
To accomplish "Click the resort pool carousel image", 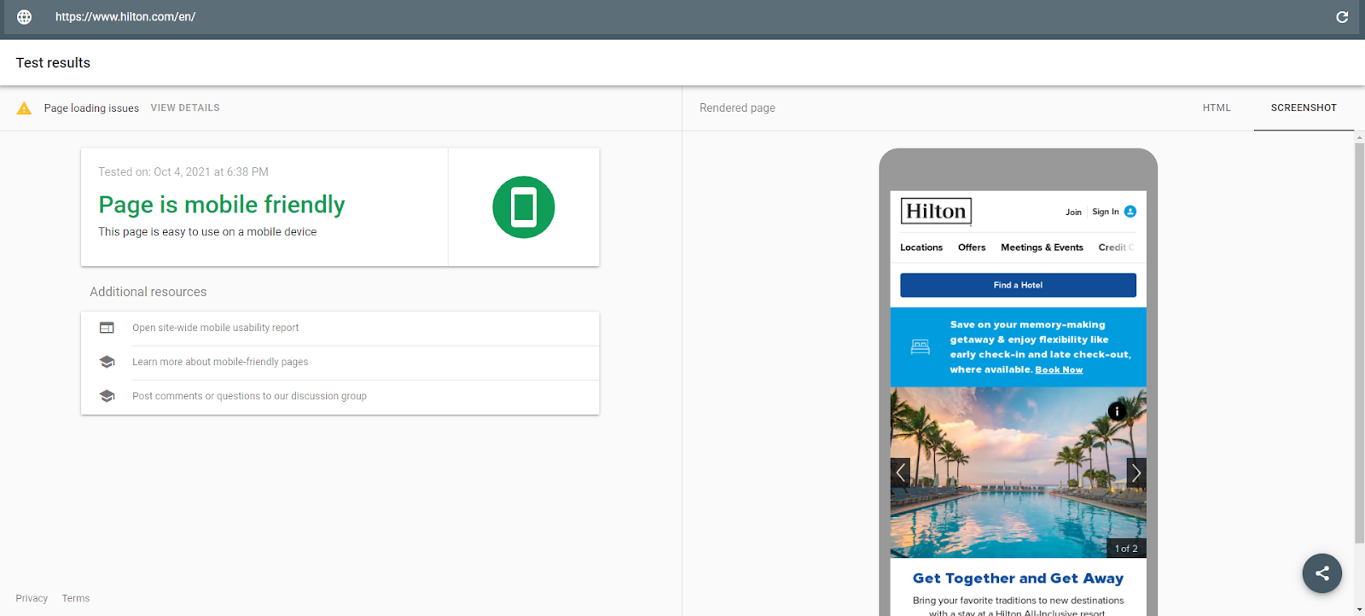I will tap(1018, 473).
